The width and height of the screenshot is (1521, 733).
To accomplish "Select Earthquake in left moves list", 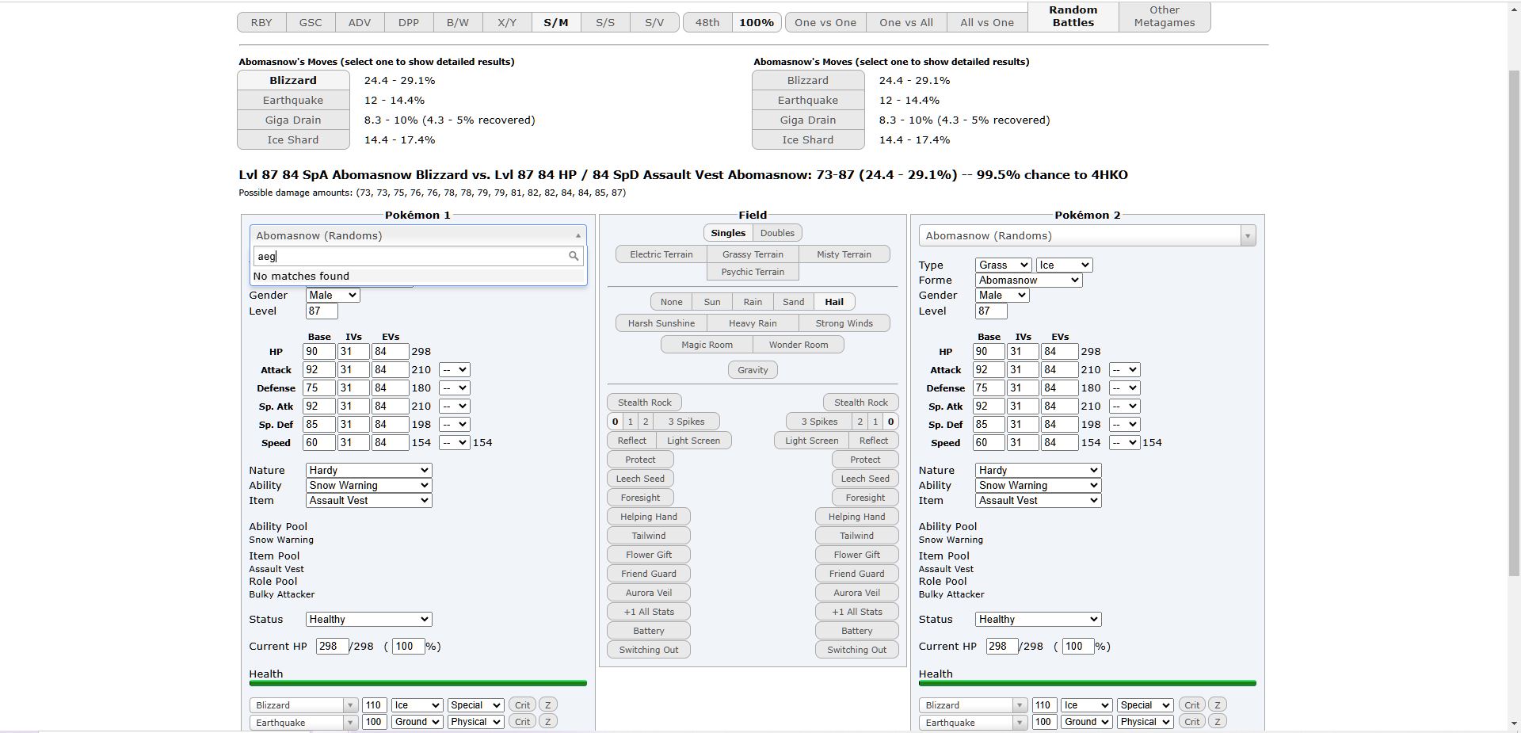I will tap(293, 101).
